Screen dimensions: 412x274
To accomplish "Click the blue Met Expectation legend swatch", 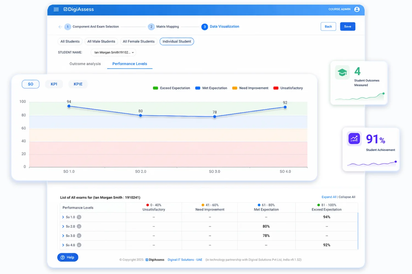I will (x=198, y=88).
